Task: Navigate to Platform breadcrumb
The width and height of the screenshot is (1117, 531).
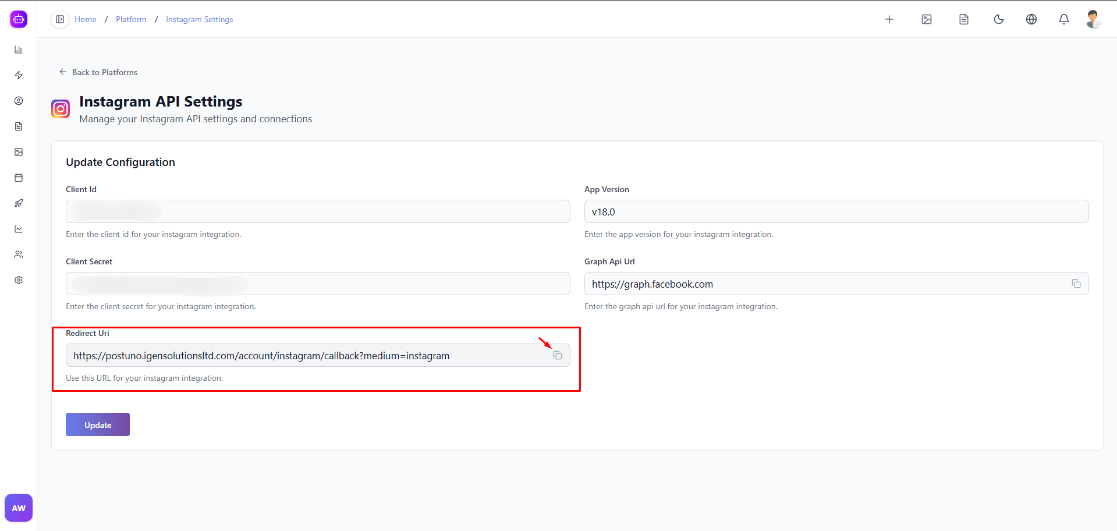Action: tap(131, 19)
